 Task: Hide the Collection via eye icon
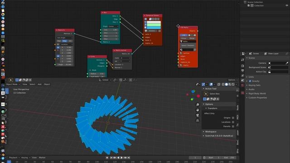[x=287, y=5]
